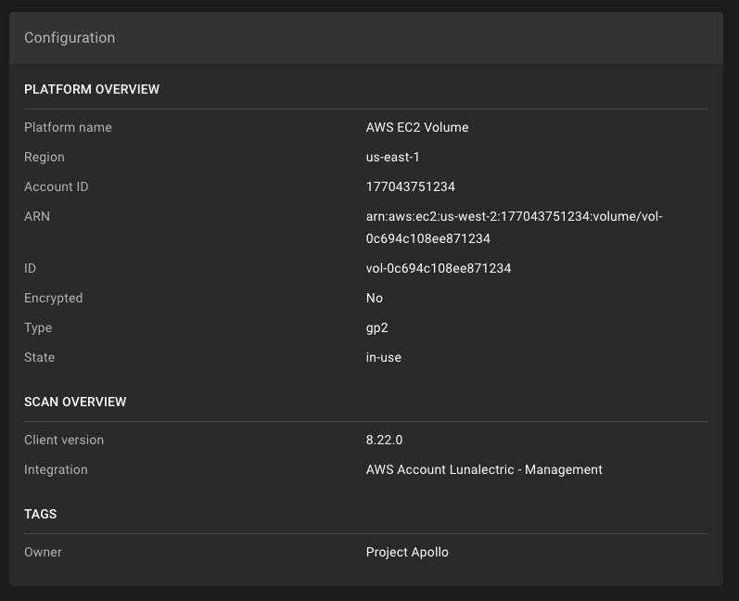Select the client version 8.22.0
Screen dimensions: 739x601
coord(384,440)
